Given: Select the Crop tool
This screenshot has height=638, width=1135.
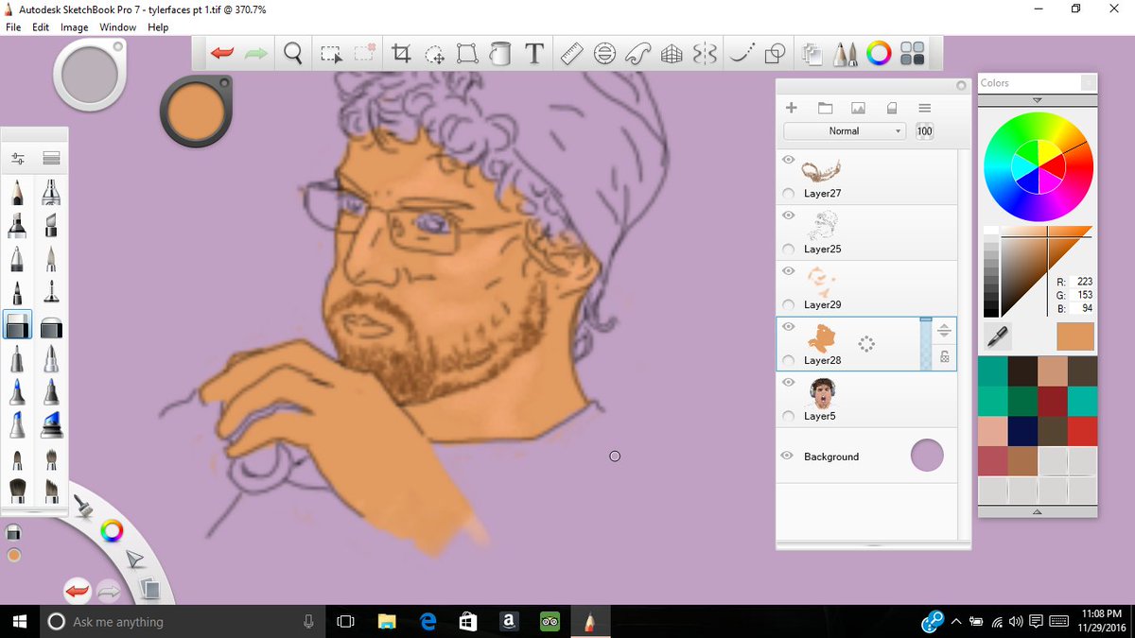Looking at the screenshot, I should (x=400, y=54).
